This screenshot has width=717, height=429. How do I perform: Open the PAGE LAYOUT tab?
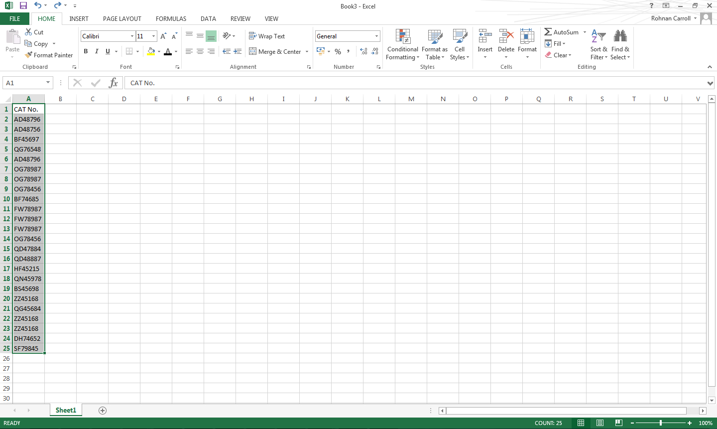click(122, 19)
